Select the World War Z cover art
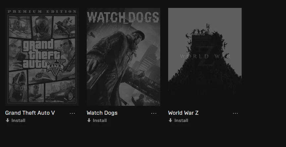This screenshot has height=147, width=286. tap(205, 57)
